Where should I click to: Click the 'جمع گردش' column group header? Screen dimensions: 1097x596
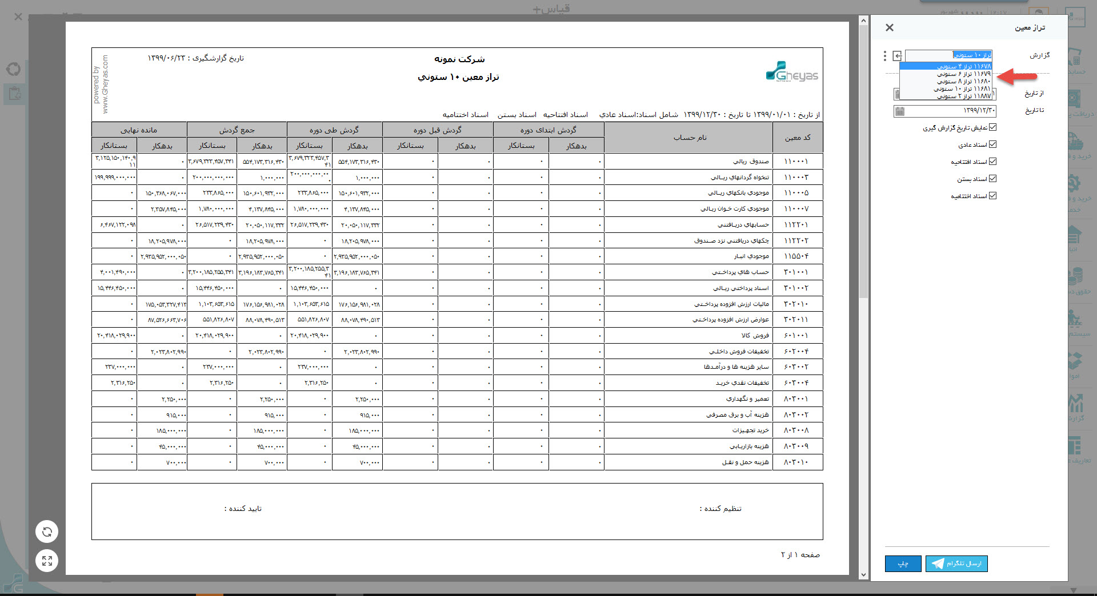(x=237, y=130)
